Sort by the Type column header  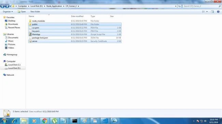93,16
